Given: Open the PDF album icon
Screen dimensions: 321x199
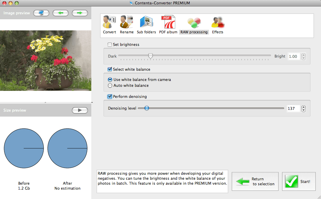Looking at the screenshot, I should click(168, 22).
